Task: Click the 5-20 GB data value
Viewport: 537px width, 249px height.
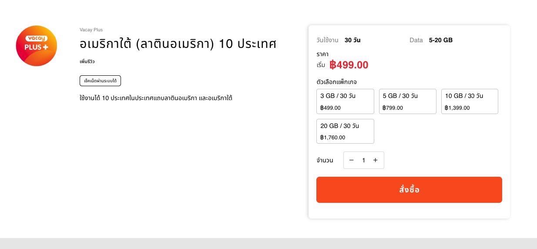Action: [x=441, y=40]
